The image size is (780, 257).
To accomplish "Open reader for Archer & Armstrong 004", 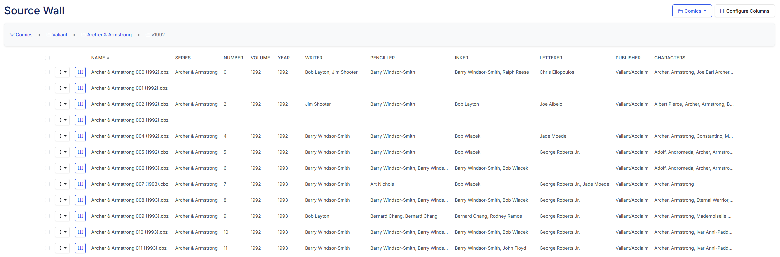I will coord(80,136).
